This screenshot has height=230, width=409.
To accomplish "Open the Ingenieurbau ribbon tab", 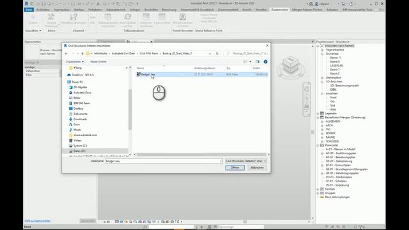I will tap(61, 10).
